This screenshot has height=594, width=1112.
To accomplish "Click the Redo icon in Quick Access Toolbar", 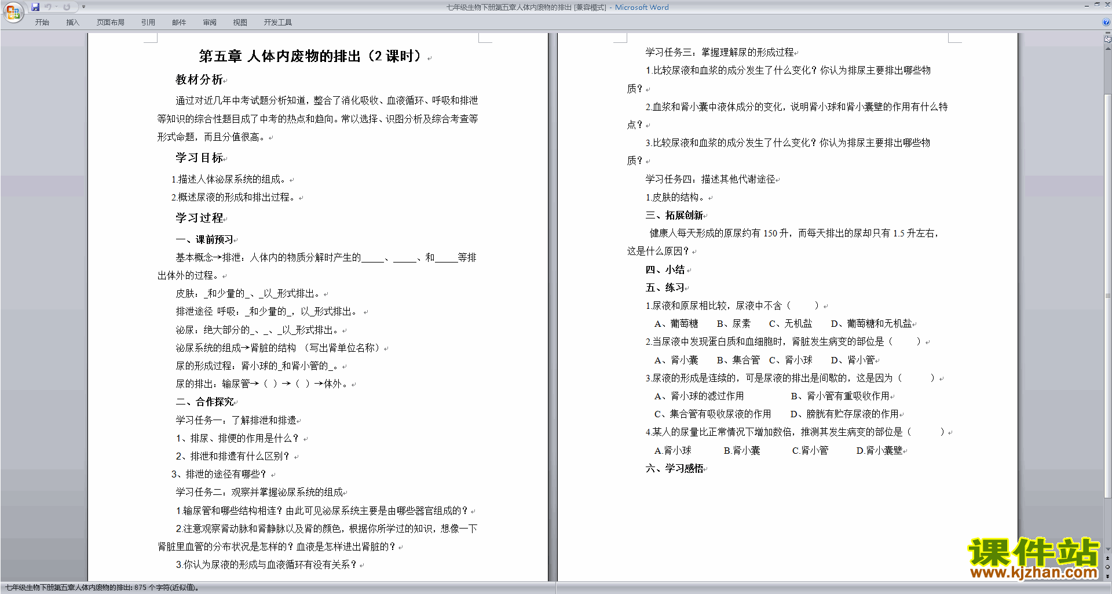I will tap(67, 7).
